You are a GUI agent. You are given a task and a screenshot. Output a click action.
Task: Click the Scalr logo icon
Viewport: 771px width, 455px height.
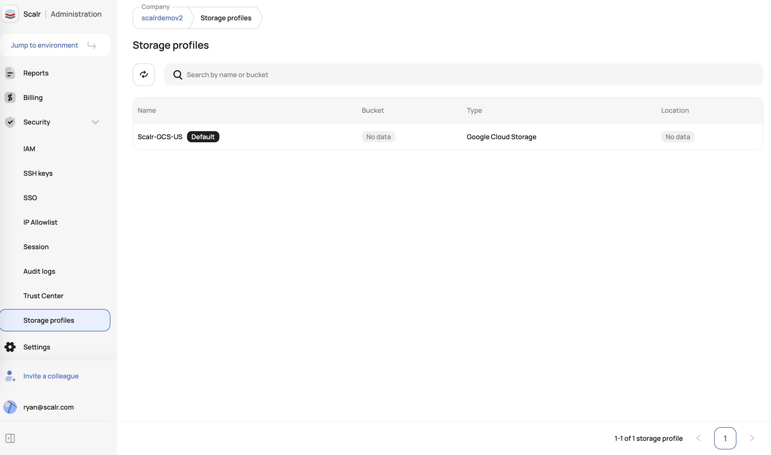tap(10, 14)
